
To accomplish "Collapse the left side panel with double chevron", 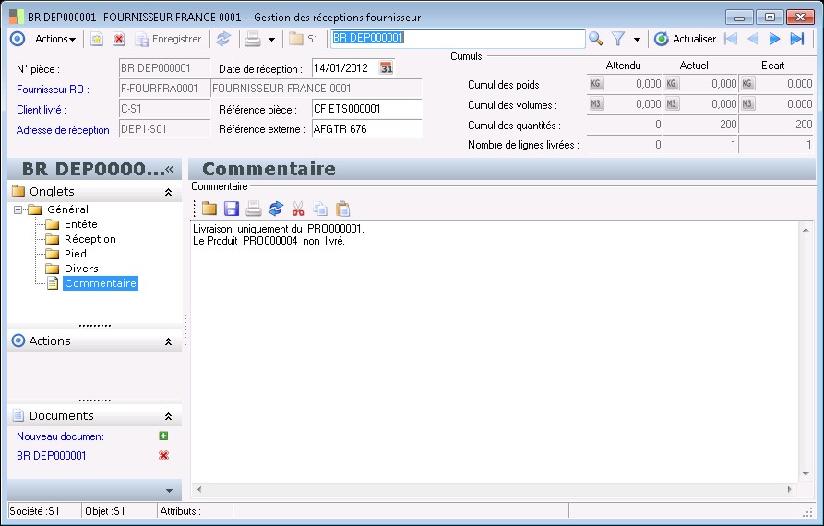I will coord(169,169).
